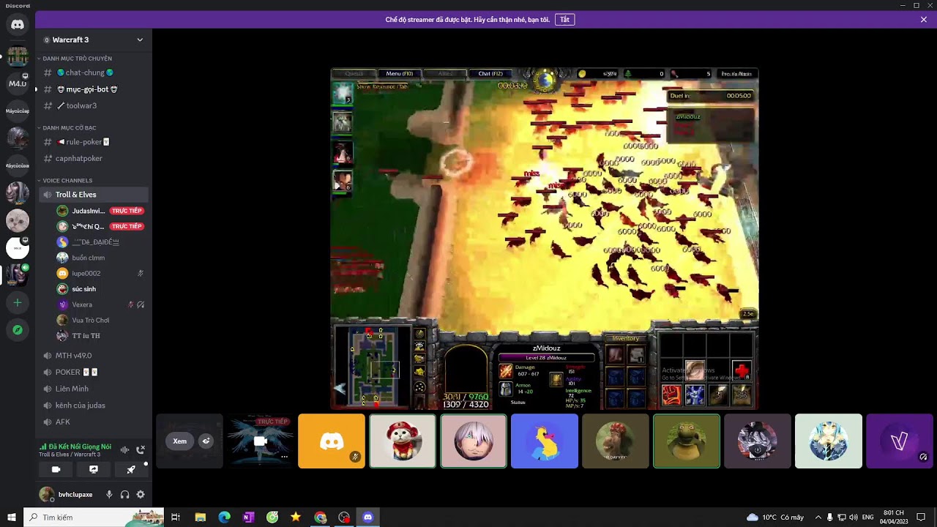Open the M4.U server icon

[18, 83]
